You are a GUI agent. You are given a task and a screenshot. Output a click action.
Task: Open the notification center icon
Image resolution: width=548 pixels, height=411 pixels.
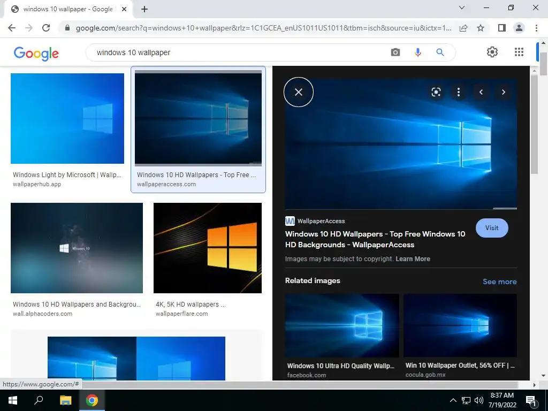[531, 401]
